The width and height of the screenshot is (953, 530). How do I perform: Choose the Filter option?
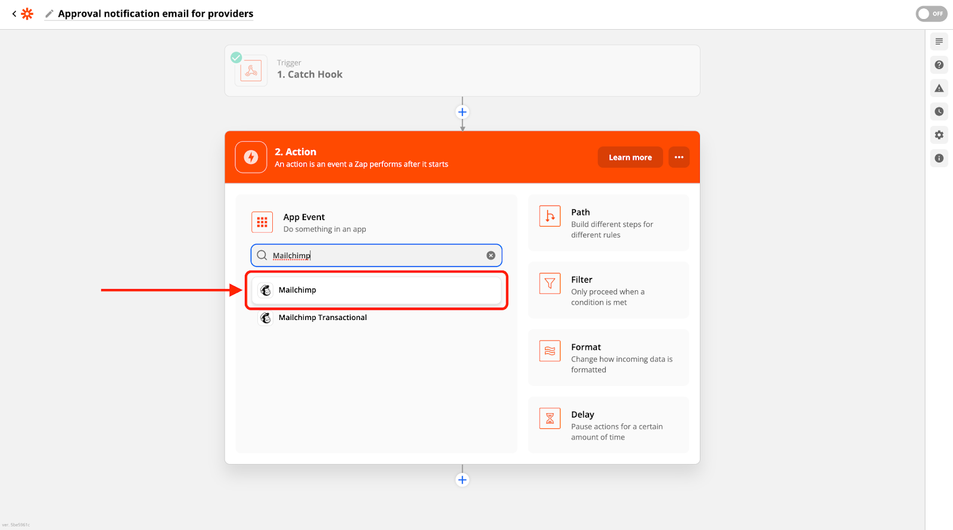(x=608, y=290)
